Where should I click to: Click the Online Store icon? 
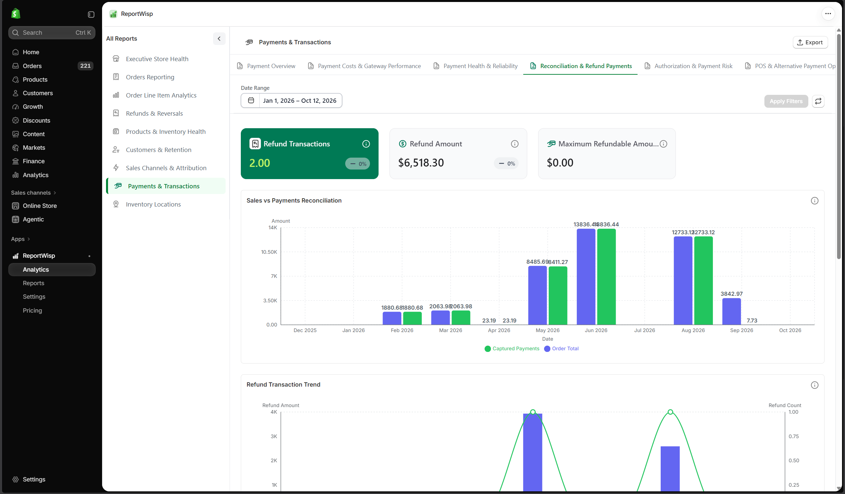tap(16, 206)
